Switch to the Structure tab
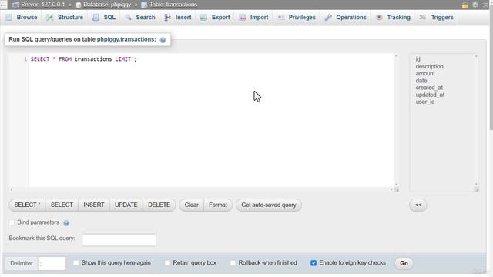Viewport: 493px width, 277px height. click(x=65, y=18)
